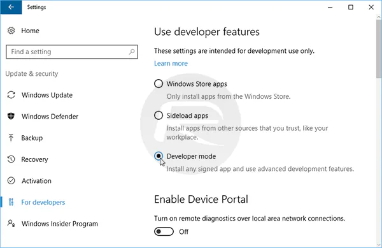Open the Windows Insider Program section
This screenshot has width=382, height=248.
click(x=60, y=224)
